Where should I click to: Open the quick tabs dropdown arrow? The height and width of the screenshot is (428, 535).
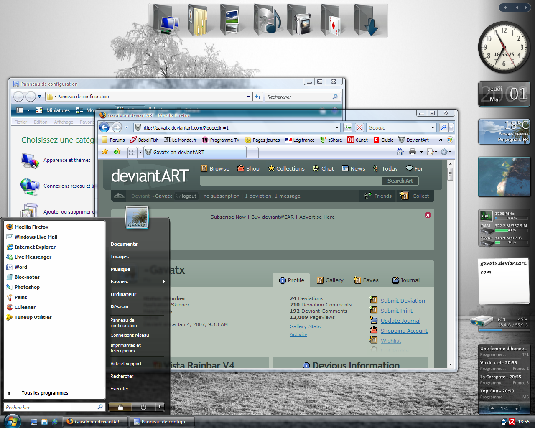click(x=140, y=152)
